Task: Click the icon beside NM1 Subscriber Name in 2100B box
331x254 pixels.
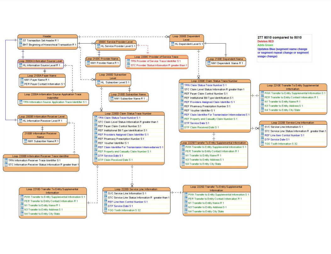Action: pyautogui.click(x=25, y=141)
